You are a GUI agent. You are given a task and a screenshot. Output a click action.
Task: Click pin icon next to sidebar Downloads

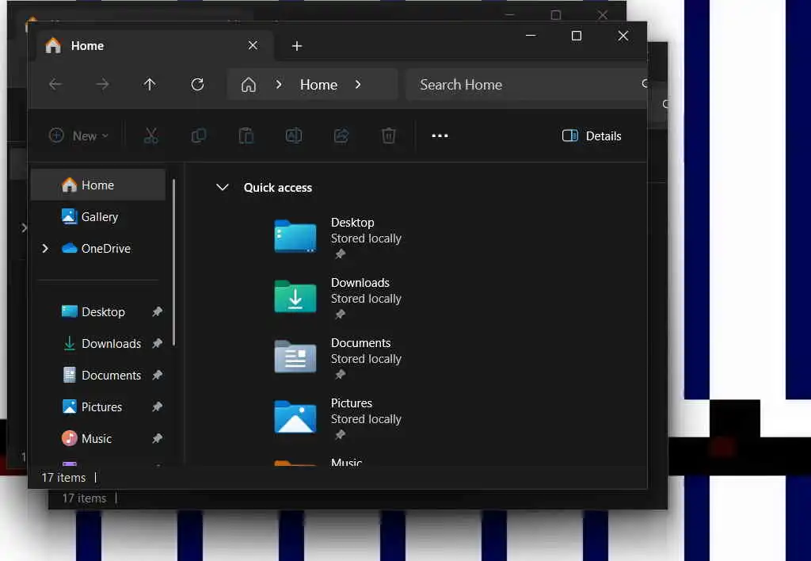pyautogui.click(x=158, y=343)
